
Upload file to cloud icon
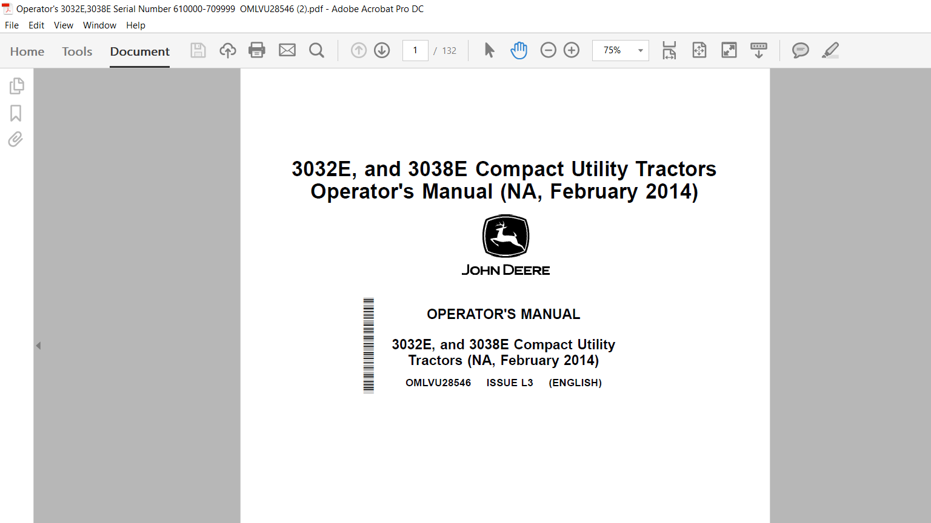228,50
